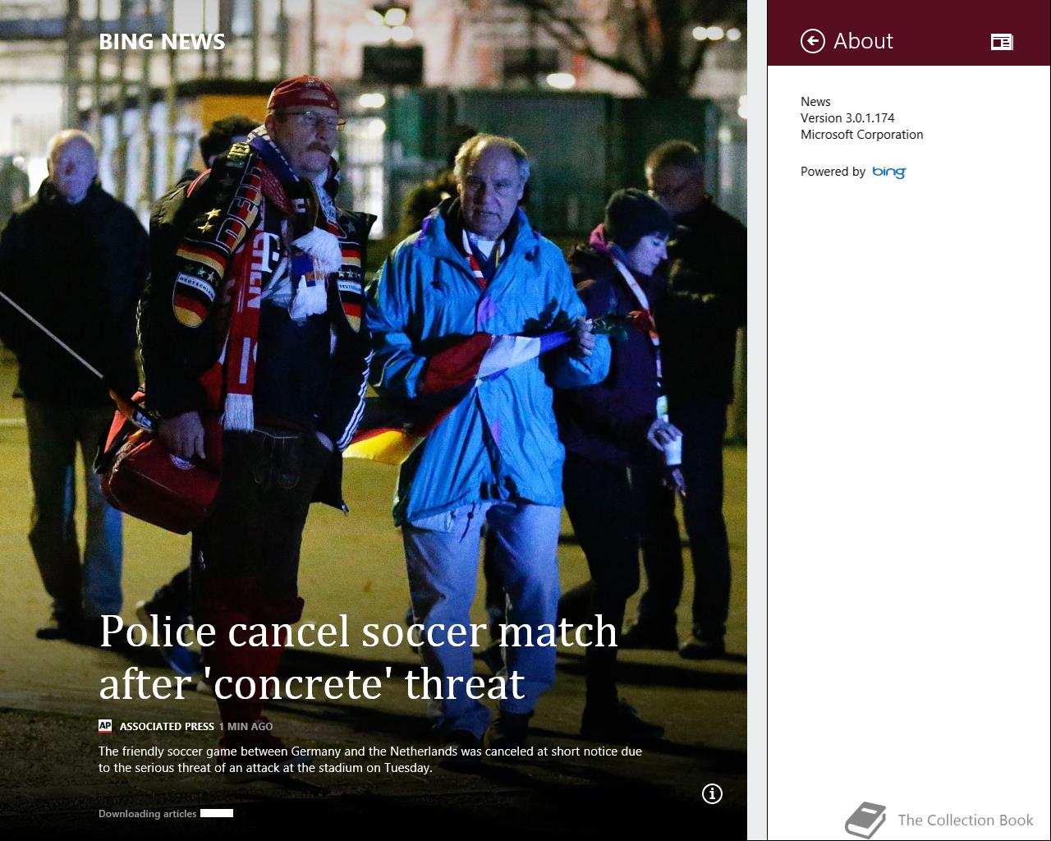Click the BING NEWS title

(162, 42)
